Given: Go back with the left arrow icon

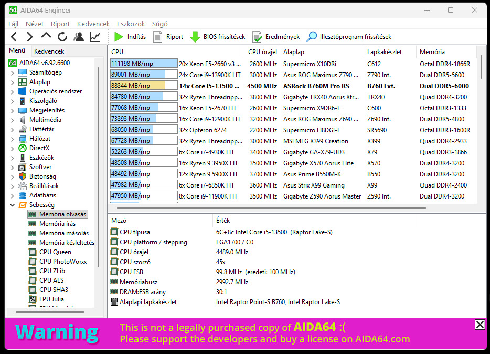Looking at the screenshot, I should point(14,37).
